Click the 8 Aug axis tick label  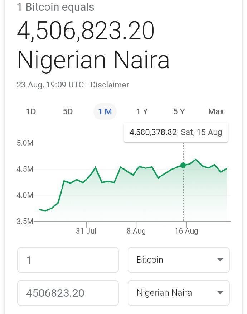coord(136,231)
